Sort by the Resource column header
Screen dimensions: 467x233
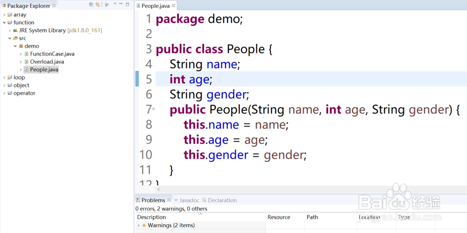tap(285, 217)
